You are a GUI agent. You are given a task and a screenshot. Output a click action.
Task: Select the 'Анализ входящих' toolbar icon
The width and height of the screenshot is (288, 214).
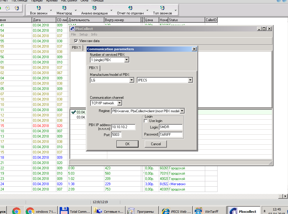[94, 8]
